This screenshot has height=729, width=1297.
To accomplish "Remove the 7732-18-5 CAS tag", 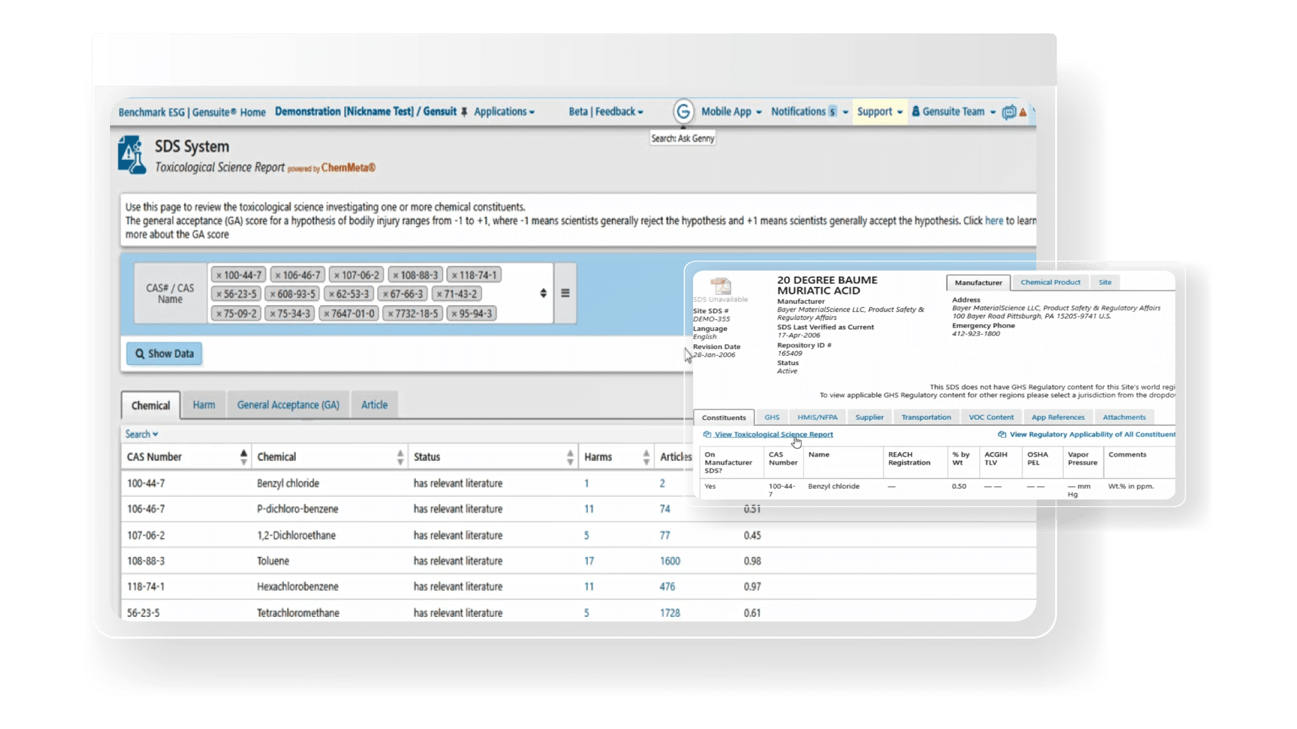I will point(390,314).
